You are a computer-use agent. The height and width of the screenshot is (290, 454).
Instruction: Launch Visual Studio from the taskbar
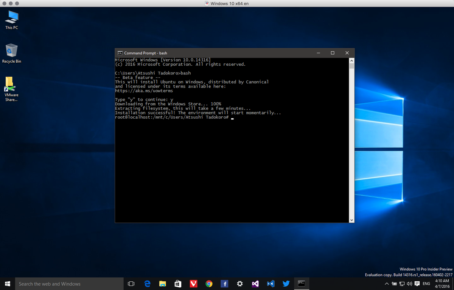pos(255,284)
